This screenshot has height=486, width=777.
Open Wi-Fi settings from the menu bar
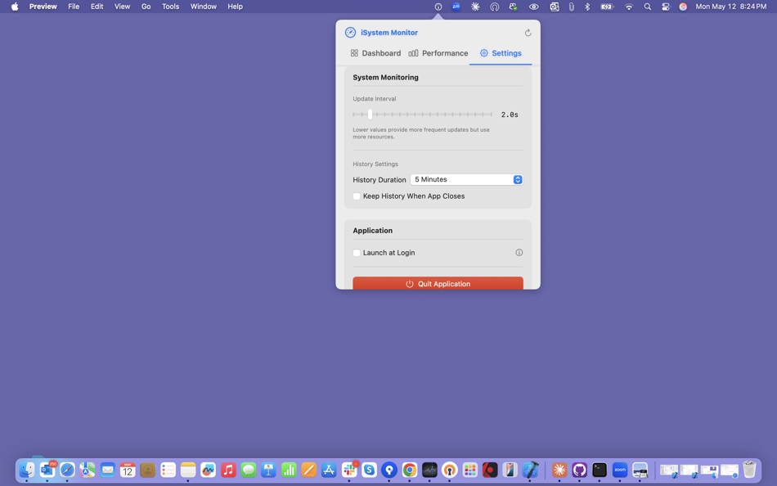point(628,7)
